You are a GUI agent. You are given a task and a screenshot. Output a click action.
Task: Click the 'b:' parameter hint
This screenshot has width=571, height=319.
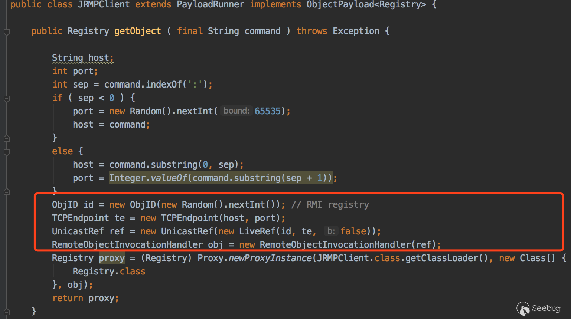tap(331, 231)
